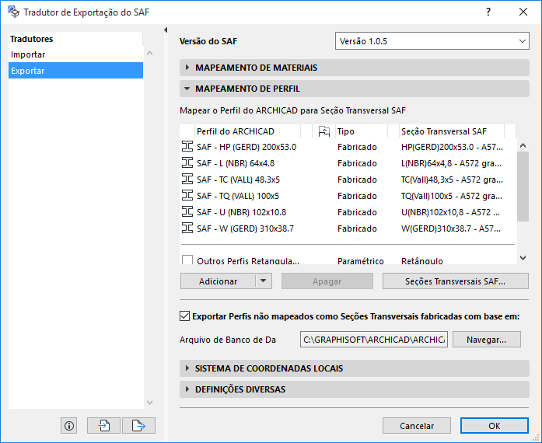
Task: Open Seções Transversais SAF... button
Action: (x=455, y=281)
